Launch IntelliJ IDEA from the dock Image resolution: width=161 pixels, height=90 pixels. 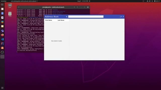click(x=2, y=44)
